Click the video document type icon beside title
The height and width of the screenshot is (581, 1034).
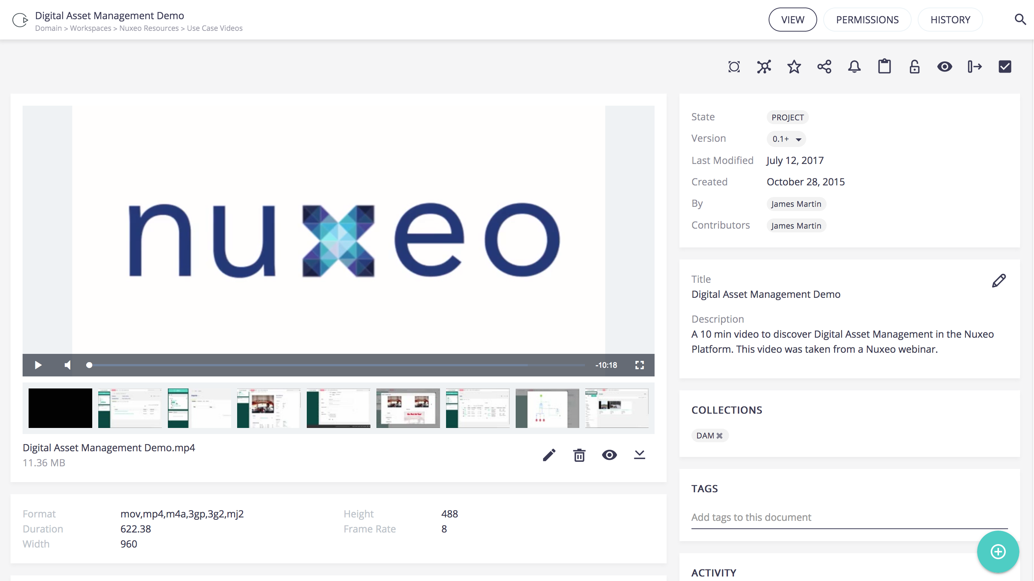[x=20, y=20]
